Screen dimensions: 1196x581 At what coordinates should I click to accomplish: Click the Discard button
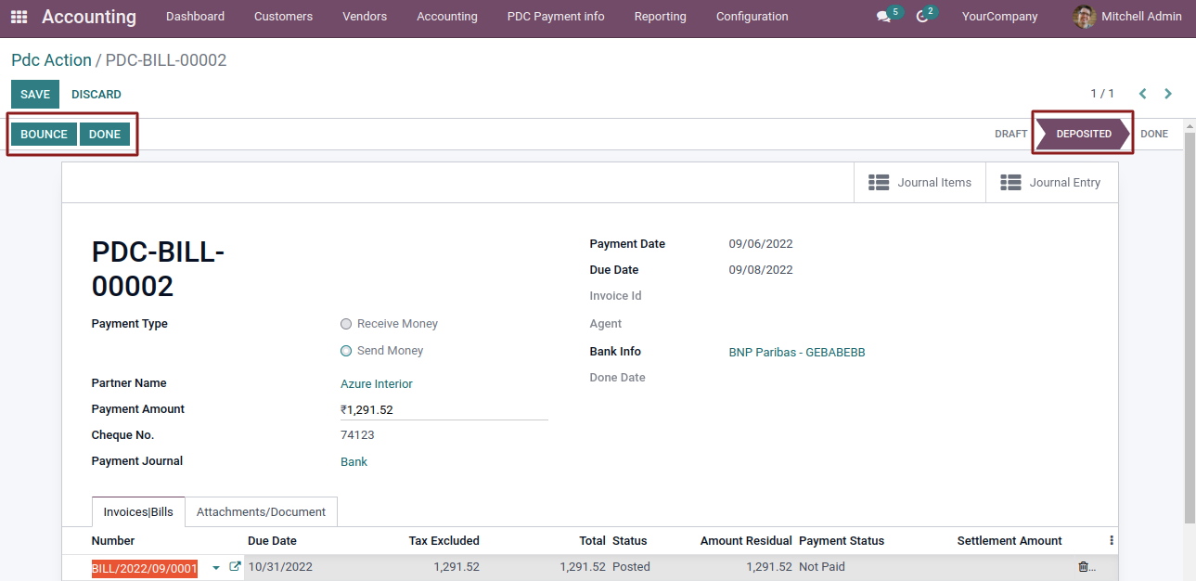[96, 95]
